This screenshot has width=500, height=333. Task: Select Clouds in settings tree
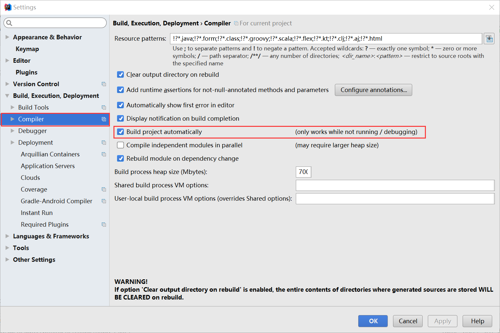pyautogui.click(x=30, y=178)
